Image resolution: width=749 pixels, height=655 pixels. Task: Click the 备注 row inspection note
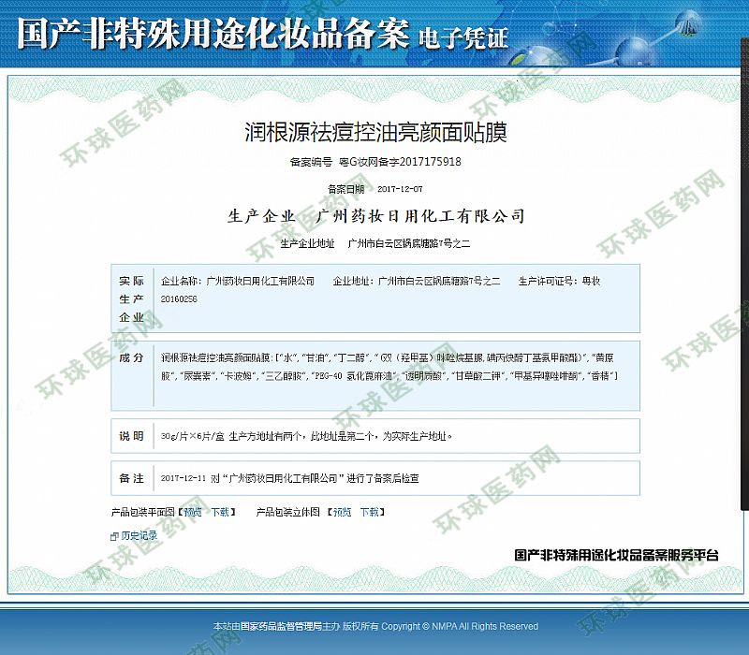289,478
